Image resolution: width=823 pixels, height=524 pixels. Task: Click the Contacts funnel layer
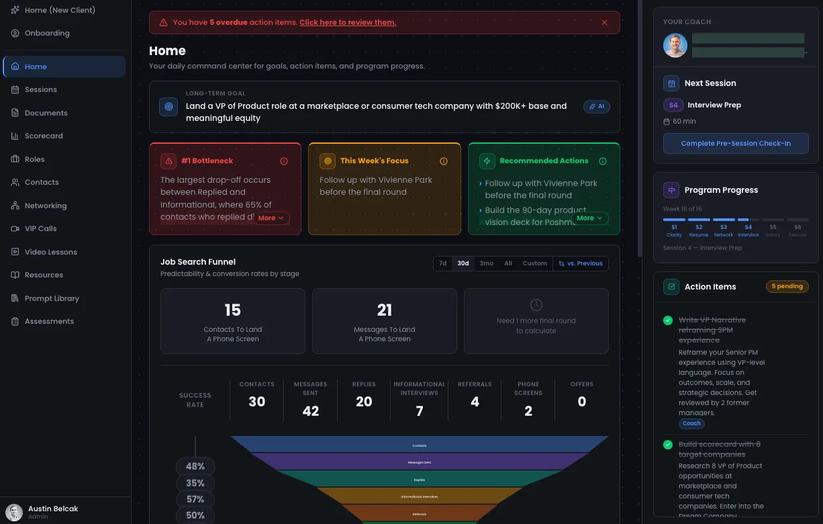point(420,445)
